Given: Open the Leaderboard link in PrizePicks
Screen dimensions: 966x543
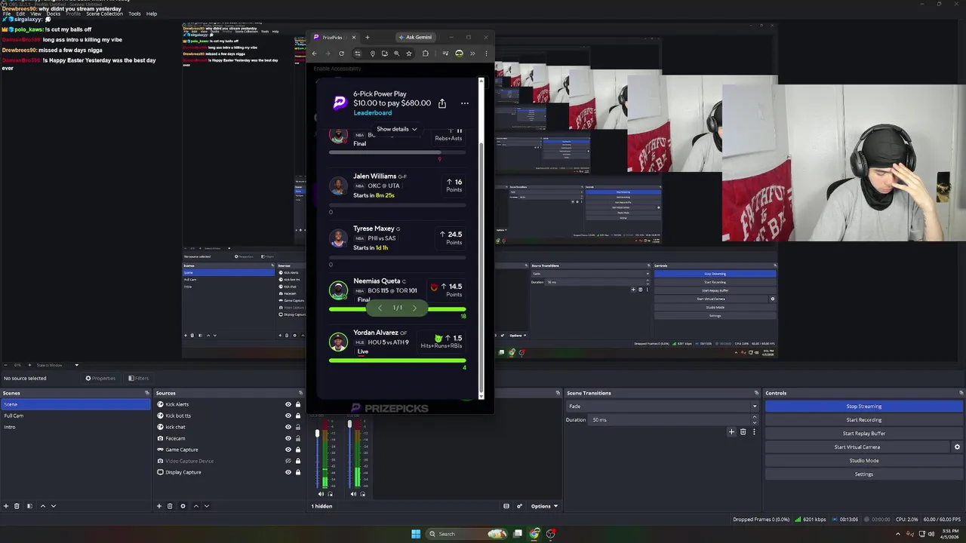Looking at the screenshot, I should [373, 113].
